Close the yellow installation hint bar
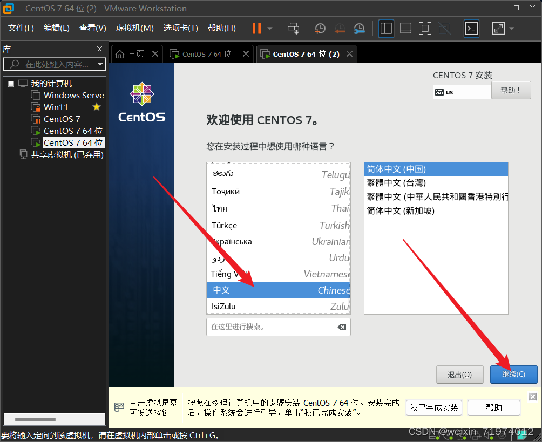The height and width of the screenshot is (442, 542). point(533,397)
